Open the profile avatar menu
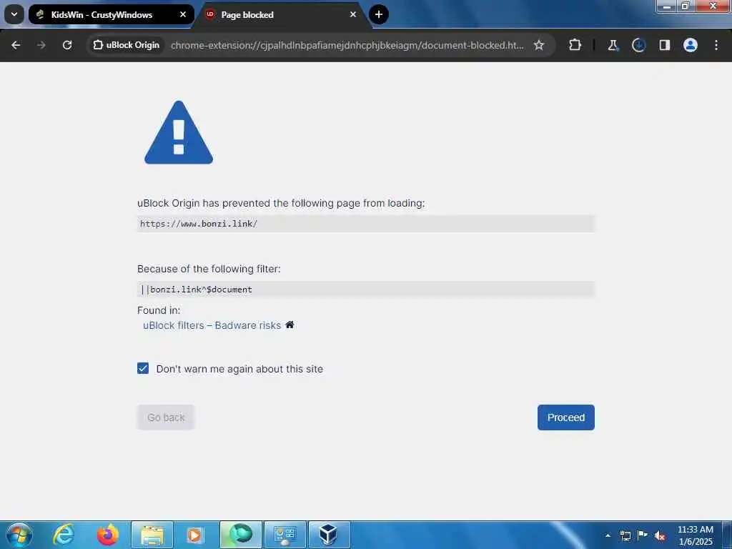732x549 pixels. [691, 45]
